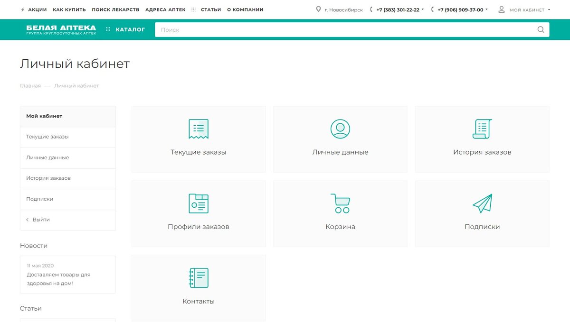This screenshot has width=570, height=322.
Task: Select Подписки in sidebar
Action: (x=68, y=199)
